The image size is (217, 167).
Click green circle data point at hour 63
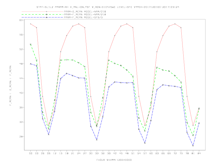coord(157,67)
